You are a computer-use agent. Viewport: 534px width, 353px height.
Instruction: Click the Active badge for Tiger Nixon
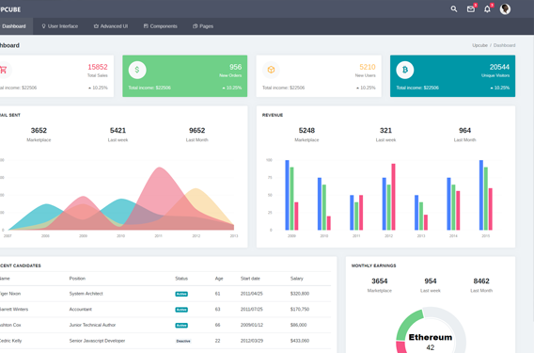(181, 294)
